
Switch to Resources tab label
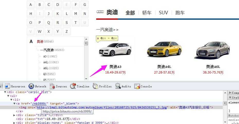(x=18, y=86)
